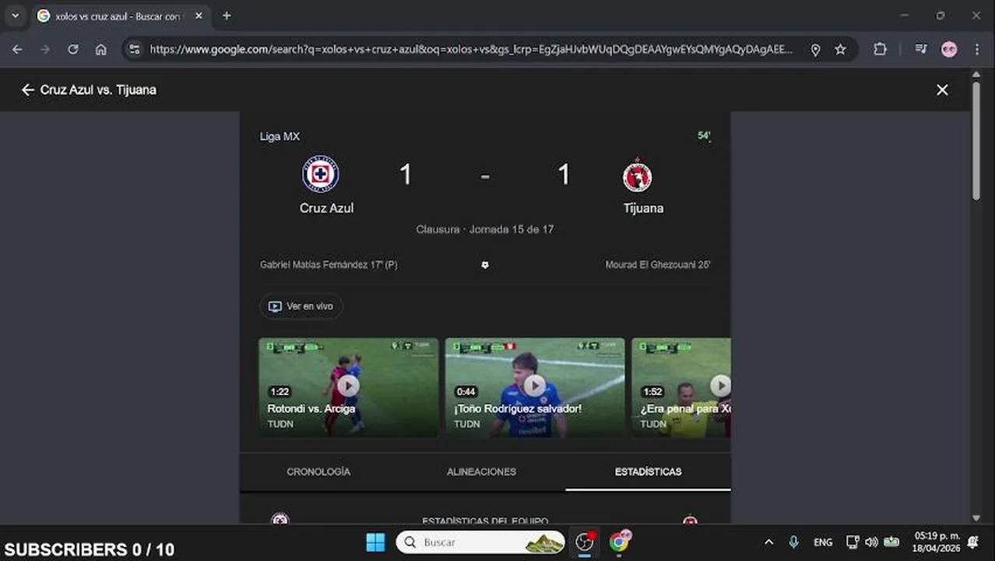Open the extensions puzzle icon

pyautogui.click(x=880, y=49)
